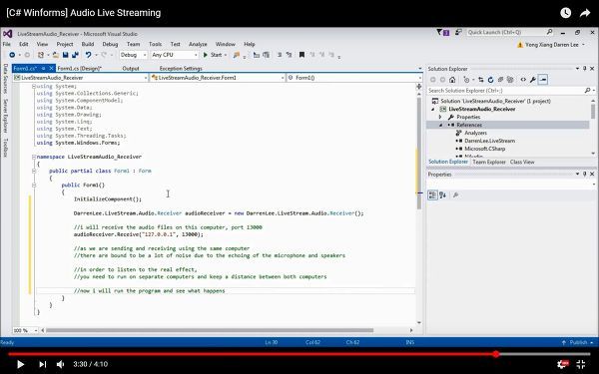Toggle Preview Selected Items in Solution Explorer

pyautogui.click(x=543, y=80)
